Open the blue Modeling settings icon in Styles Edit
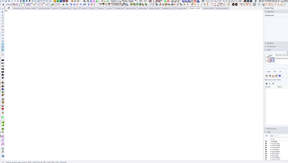 (280, 76)
